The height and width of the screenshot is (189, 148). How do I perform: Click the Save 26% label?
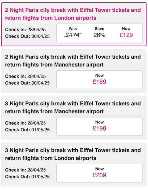(x=99, y=32)
